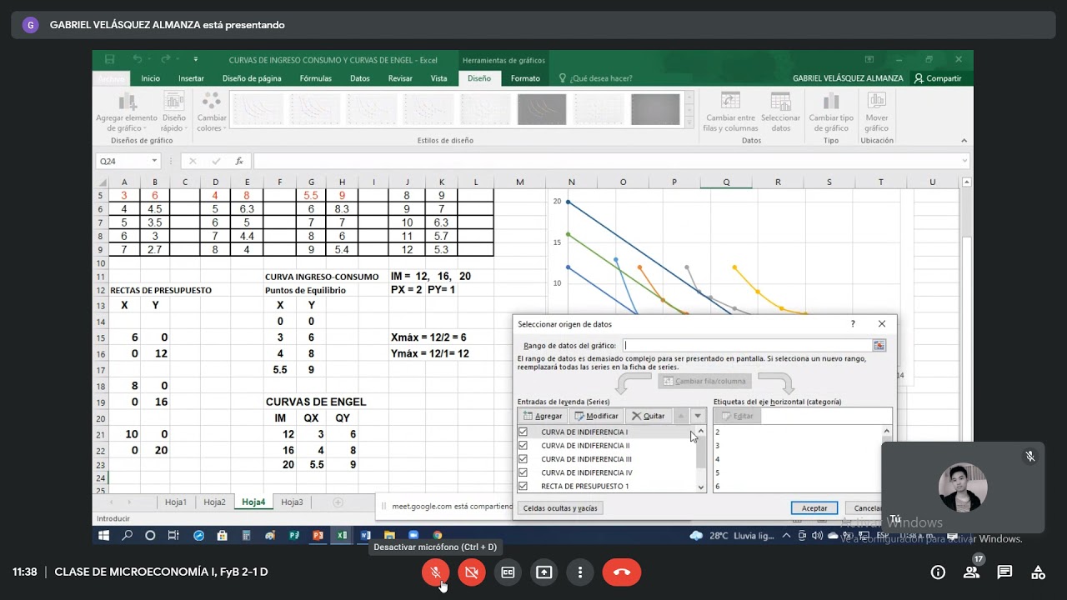Click the insert function fx icon
This screenshot has width=1067, height=600.
click(239, 161)
